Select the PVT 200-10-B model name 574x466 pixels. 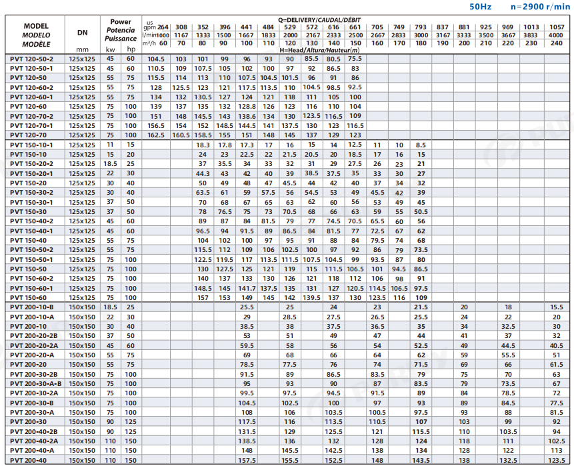tap(32, 307)
